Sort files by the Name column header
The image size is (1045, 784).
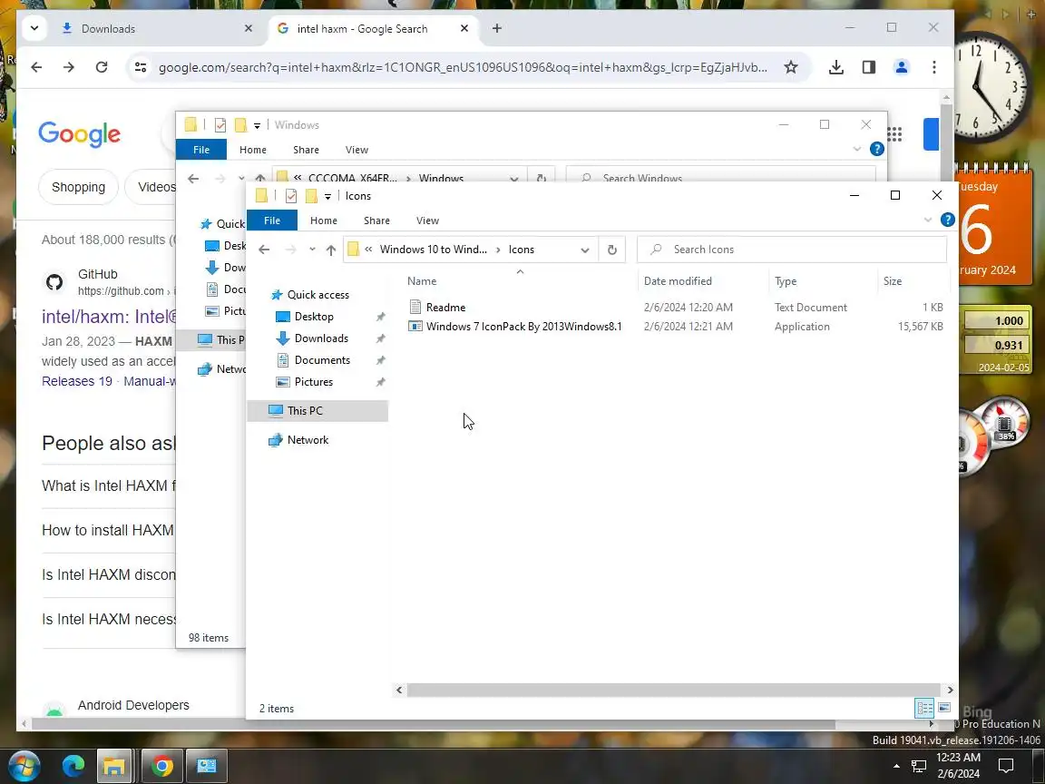tap(422, 281)
